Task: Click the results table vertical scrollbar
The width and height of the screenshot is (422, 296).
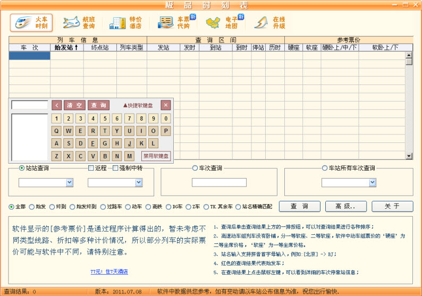Action: tap(409, 106)
